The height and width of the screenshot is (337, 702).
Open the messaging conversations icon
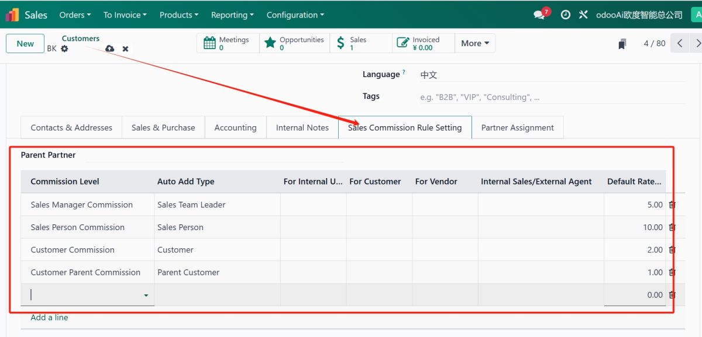point(539,15)
